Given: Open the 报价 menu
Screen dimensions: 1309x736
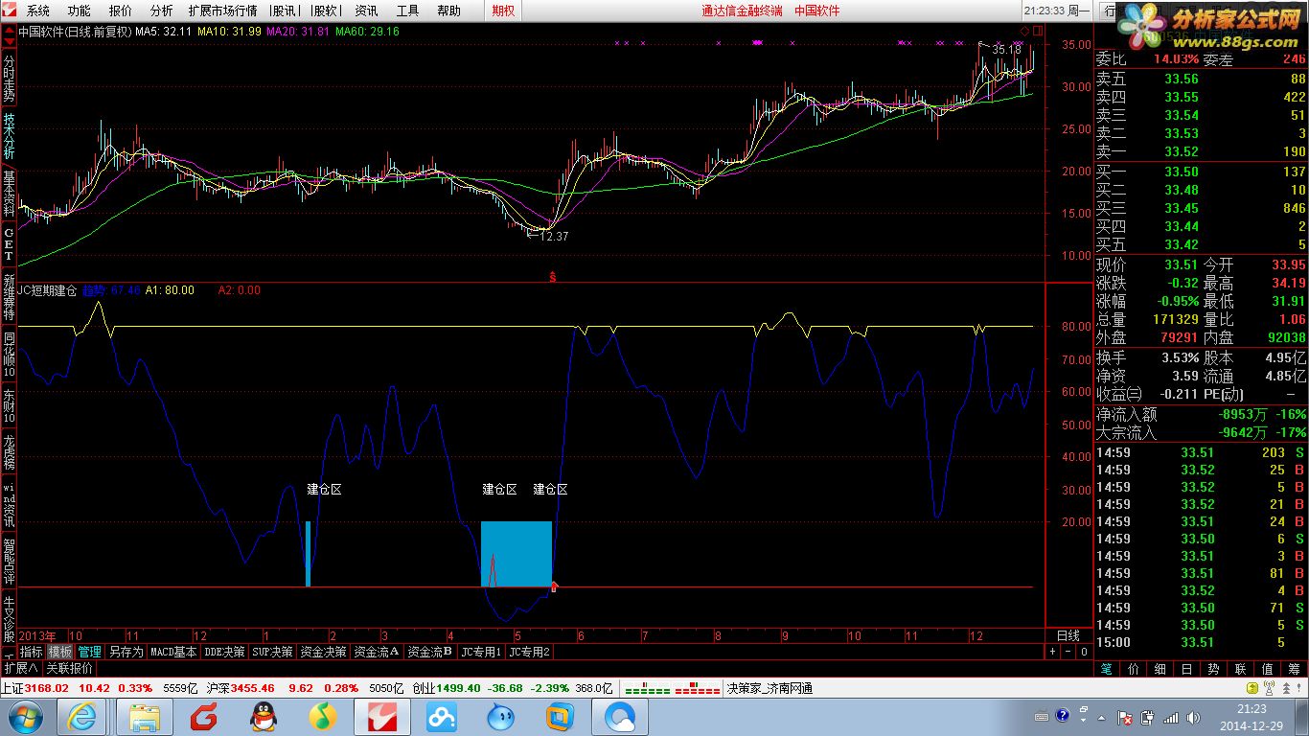Looking at the screenshot, I should (x=121, y=11).
